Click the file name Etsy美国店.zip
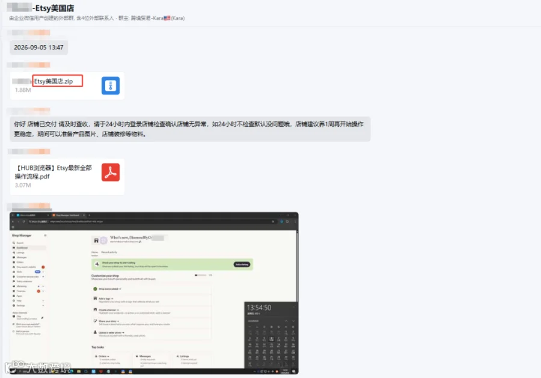This screenshot has width=541, height=378. (53, 81)
